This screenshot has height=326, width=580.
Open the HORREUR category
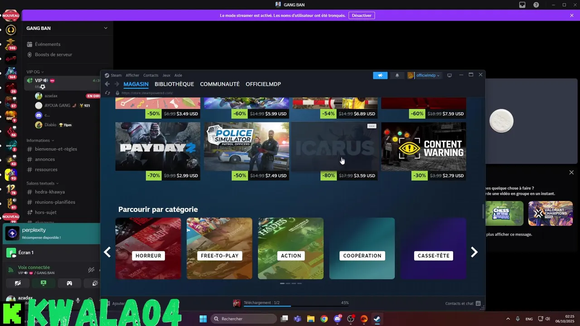point(148,249)
